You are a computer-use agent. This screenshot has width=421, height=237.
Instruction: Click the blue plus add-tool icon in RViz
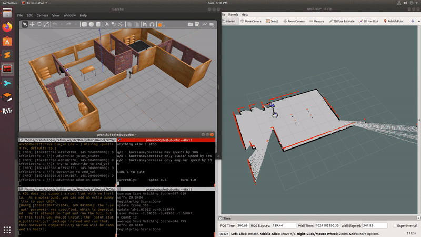(413, 21)
